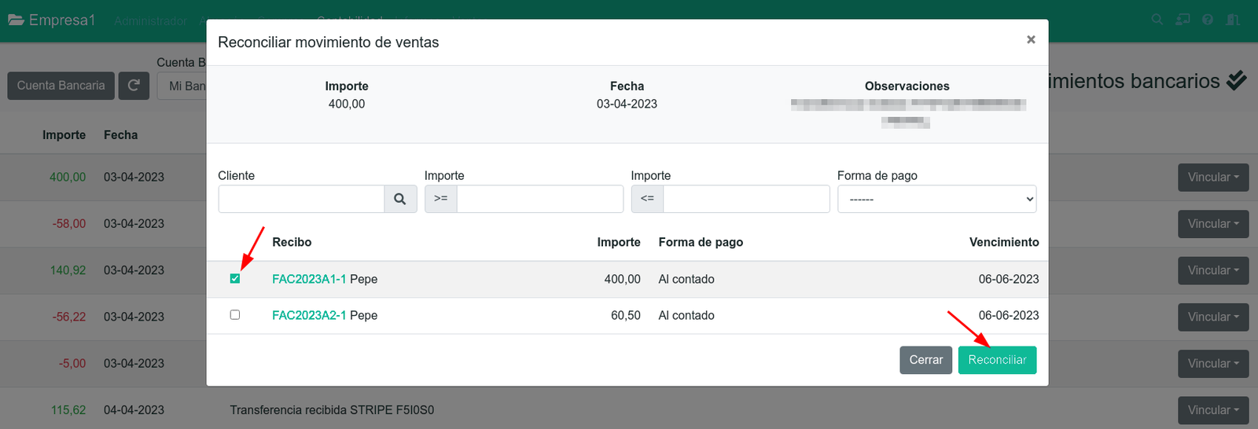Click the 400,00 amount in the FAC2023A1-1 row
Image resolution: width=1258 pixels, height=429 pixels.
[623, 279]
